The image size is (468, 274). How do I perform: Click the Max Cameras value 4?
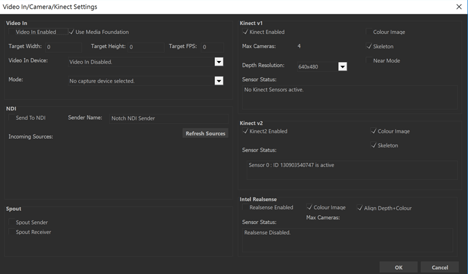(299, 46)
